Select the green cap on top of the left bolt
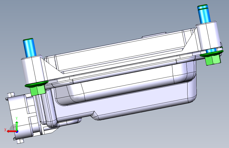Viewport: 229px width, 148px height. tap(28, 40)
